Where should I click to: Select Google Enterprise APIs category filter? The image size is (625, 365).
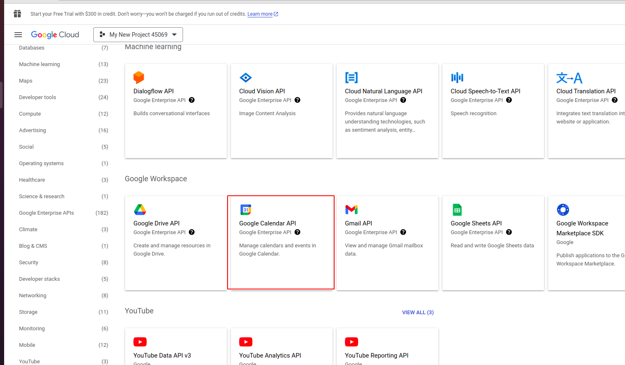tap(46, 213)
